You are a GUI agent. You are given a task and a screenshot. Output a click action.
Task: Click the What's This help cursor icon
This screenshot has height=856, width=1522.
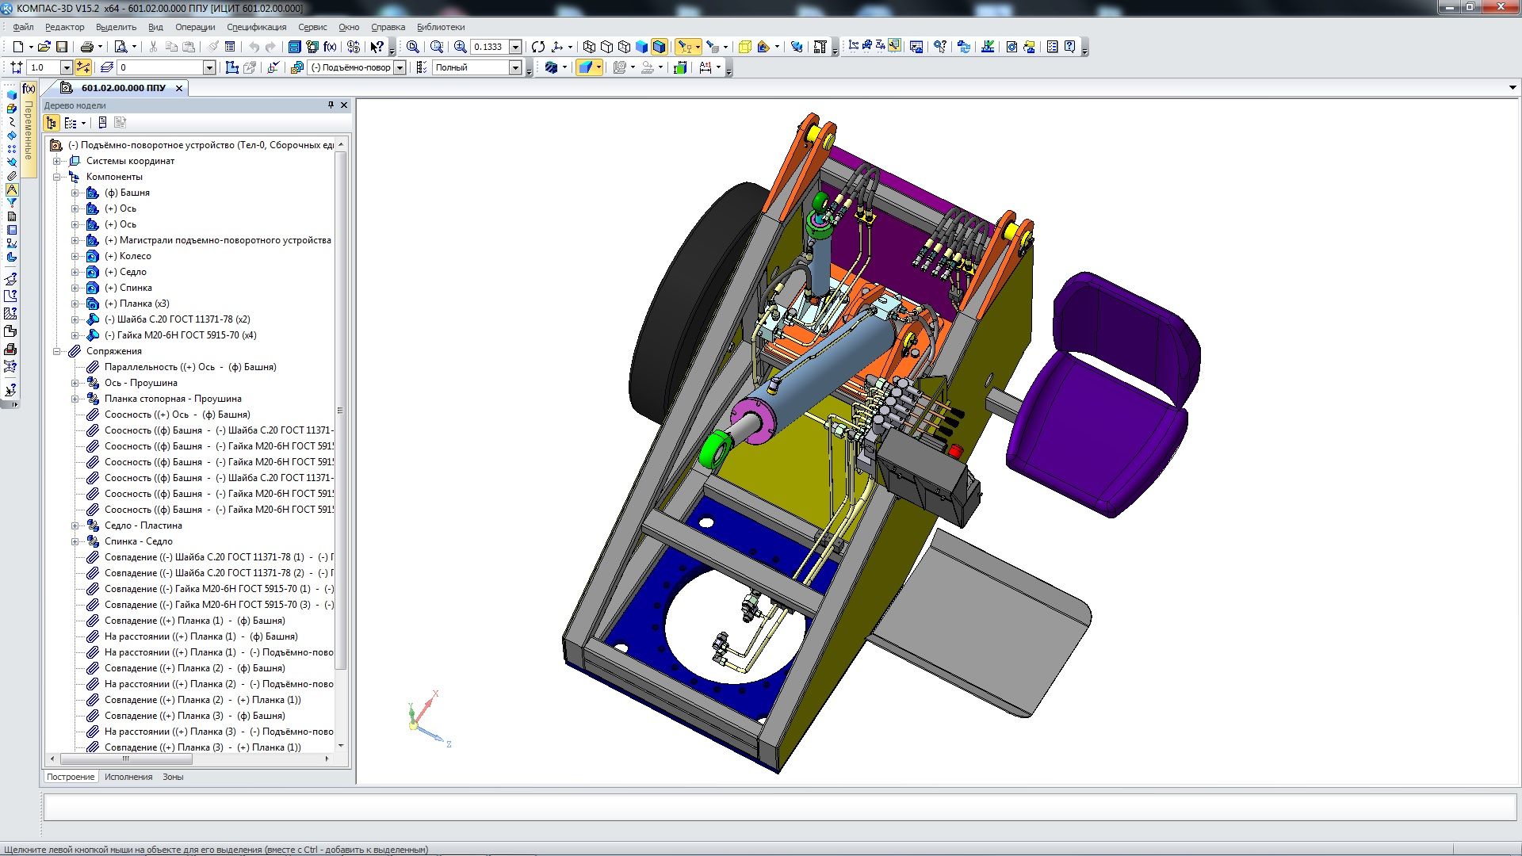point(377,47)
